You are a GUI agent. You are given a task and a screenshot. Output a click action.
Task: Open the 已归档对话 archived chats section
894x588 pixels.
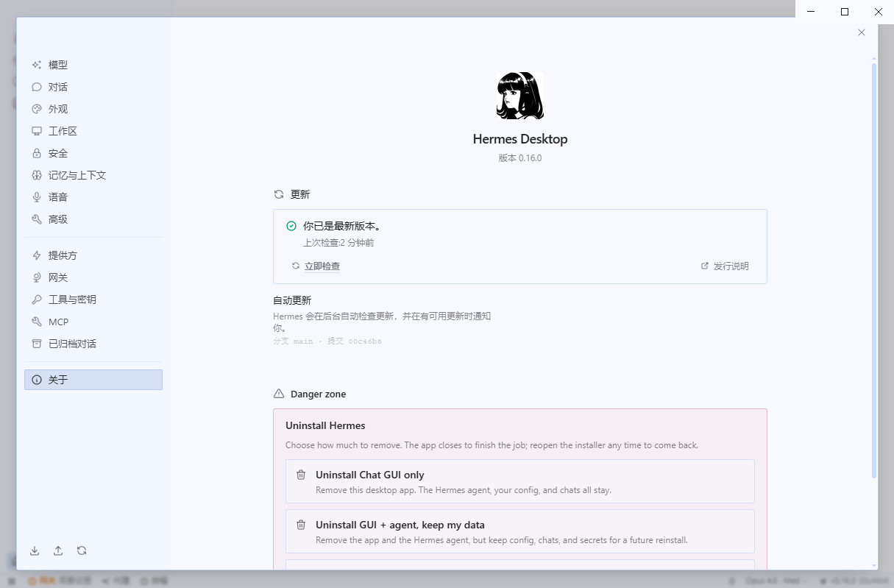pyautogui.click(x=93, y=344)
